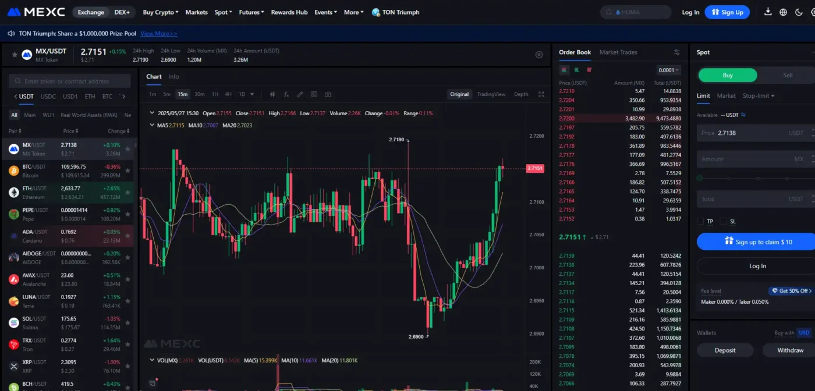815x391 pixels.
Task: Open the language globe icon
Action: pos(783,12)
